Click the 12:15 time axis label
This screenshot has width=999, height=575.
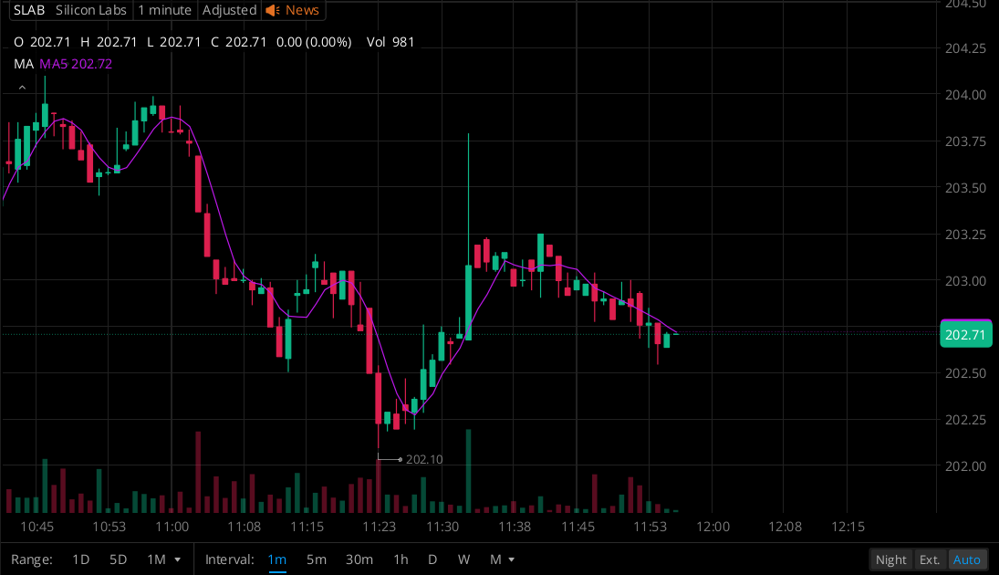click(848, 527)
